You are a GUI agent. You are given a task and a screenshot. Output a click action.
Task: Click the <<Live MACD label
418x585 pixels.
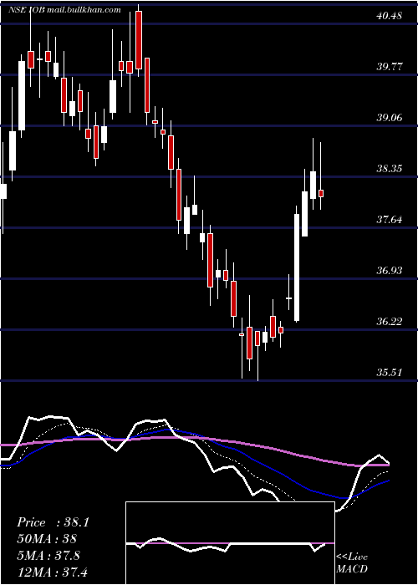[352, 563]
